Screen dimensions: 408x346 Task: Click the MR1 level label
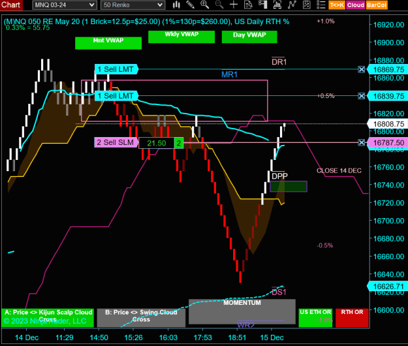pos(229,75)
